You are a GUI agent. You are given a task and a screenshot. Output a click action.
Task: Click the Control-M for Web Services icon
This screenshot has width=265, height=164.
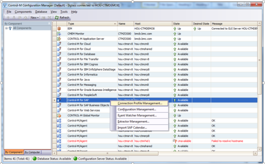coord(59,111)
